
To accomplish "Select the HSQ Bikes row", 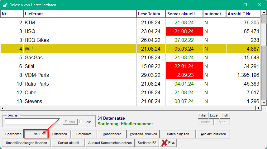I will click(x=131, y=40).
